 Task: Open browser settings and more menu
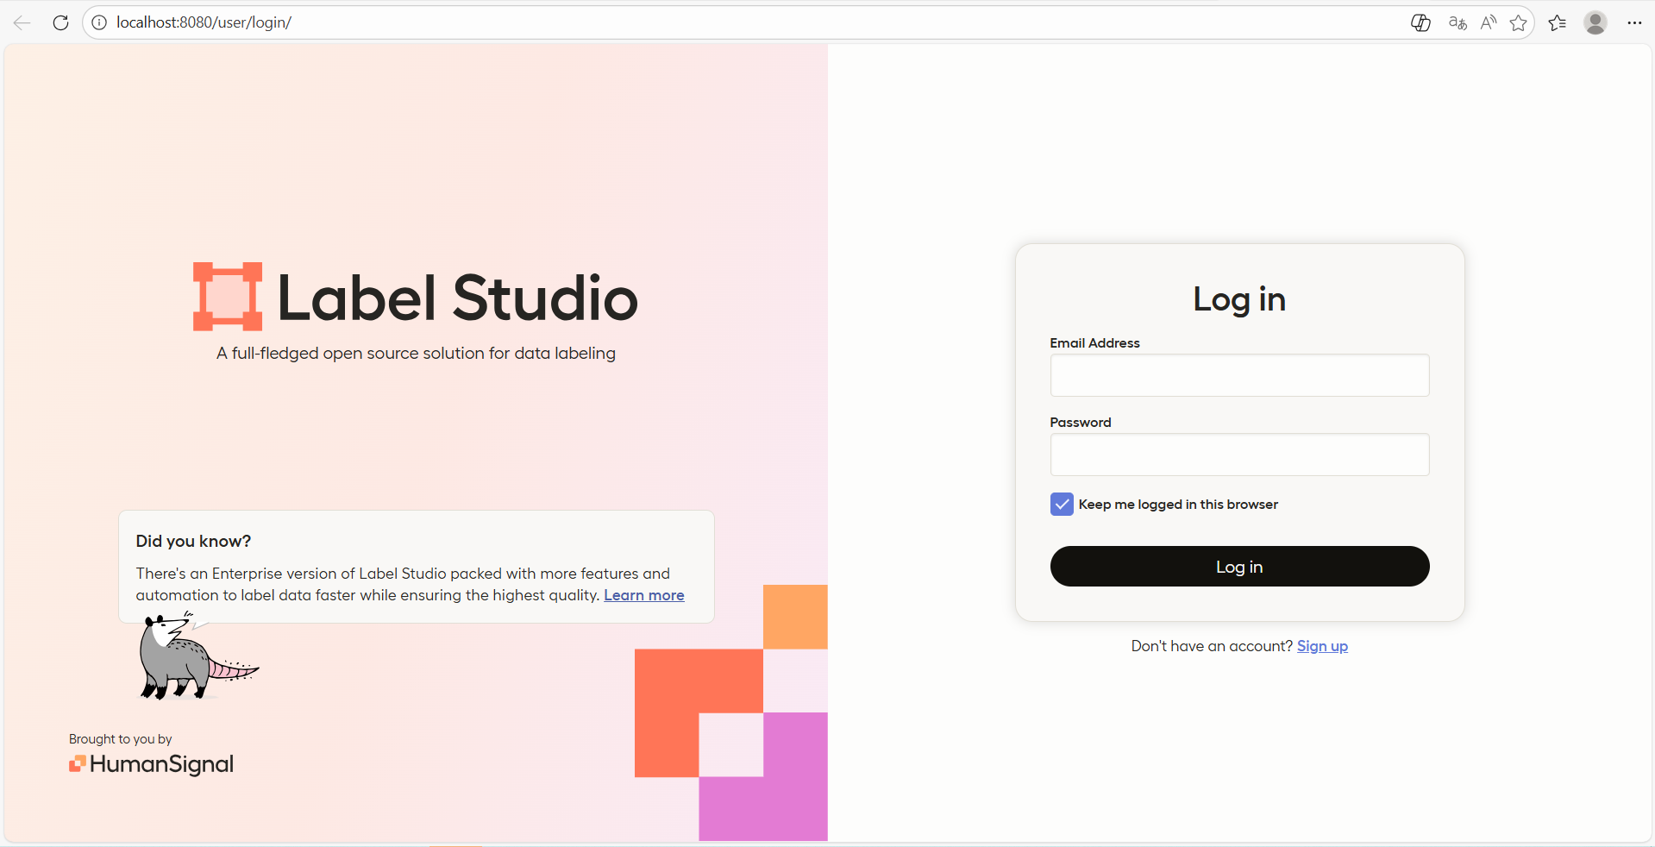[1634, 22]
